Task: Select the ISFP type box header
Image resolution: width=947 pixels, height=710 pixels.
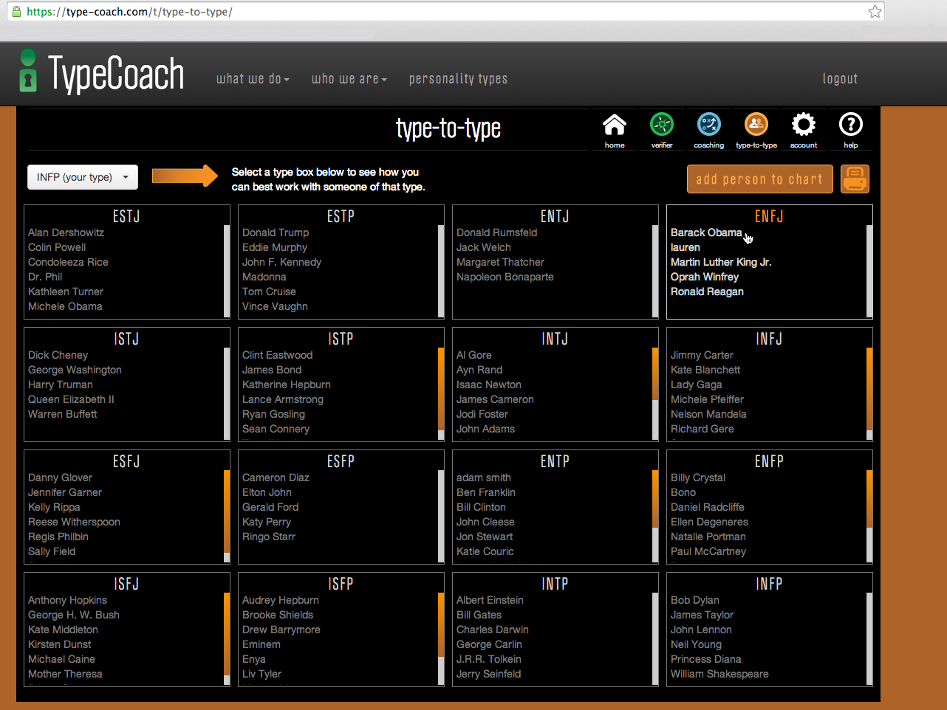Action: pyautogui.click(x=341, y=584)
